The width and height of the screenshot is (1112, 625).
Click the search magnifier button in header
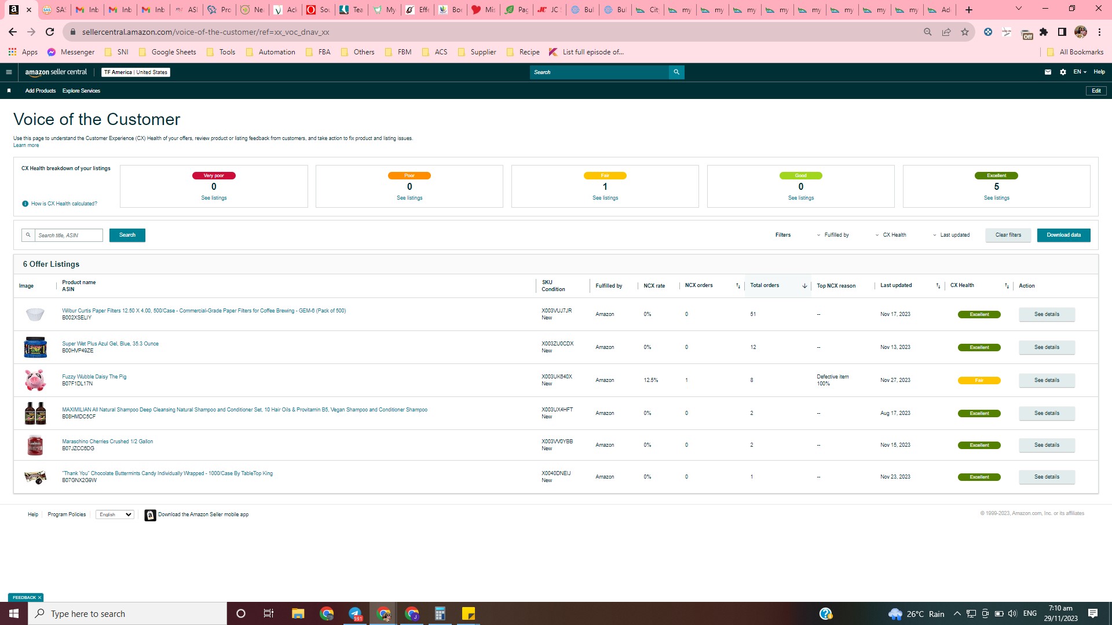click(x=676, y=72)
